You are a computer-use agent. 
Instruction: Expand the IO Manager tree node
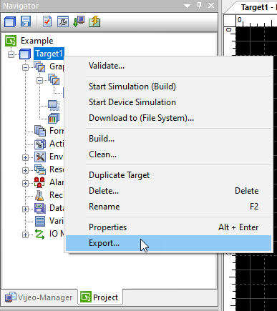click(25, 235)
